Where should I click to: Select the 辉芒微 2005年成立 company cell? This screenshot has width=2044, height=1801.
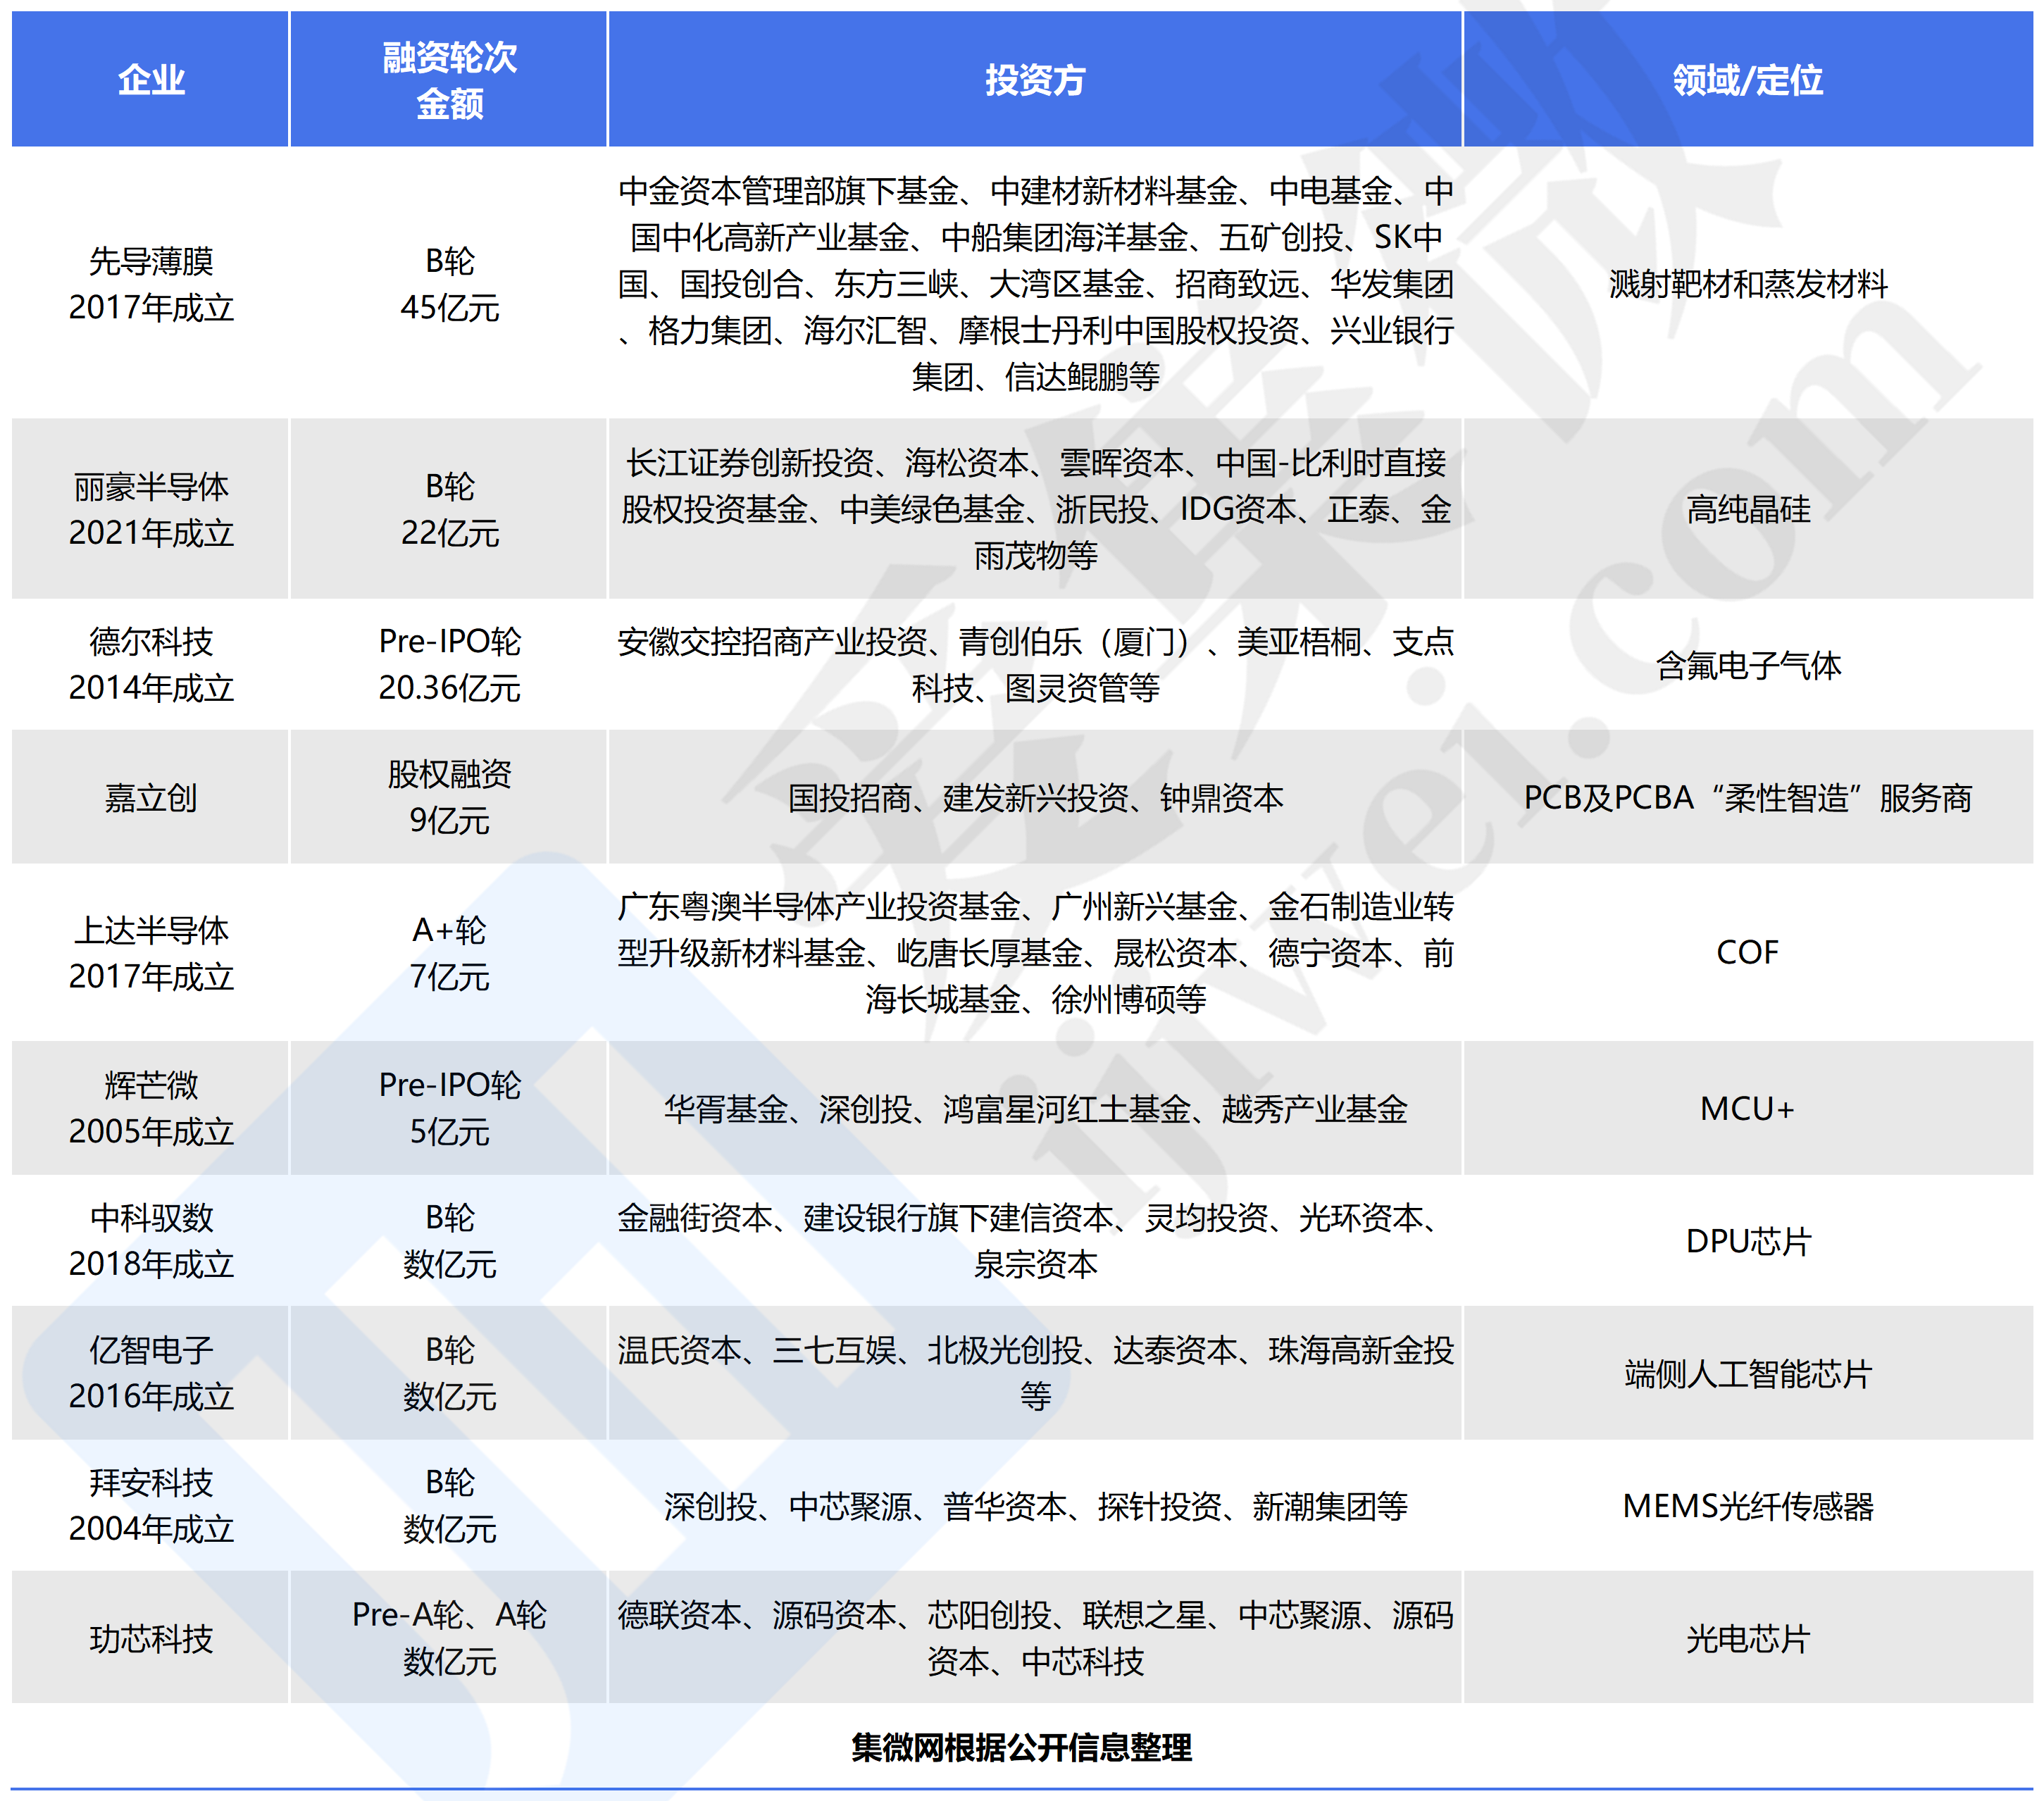[150, 1108]
